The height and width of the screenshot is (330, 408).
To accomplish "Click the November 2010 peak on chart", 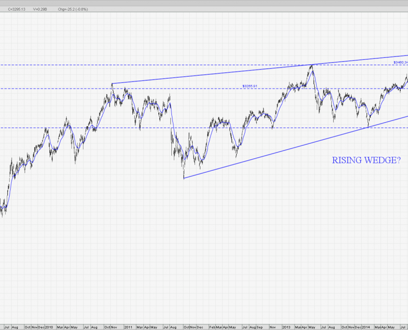I will click(x=112, y=85).
